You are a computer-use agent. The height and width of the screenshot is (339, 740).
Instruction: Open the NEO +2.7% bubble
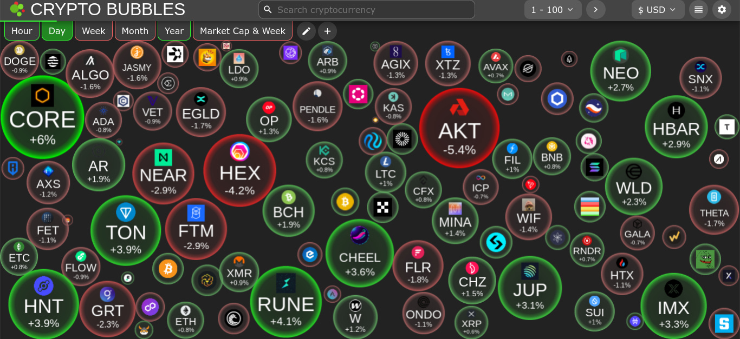click(621, 71)
